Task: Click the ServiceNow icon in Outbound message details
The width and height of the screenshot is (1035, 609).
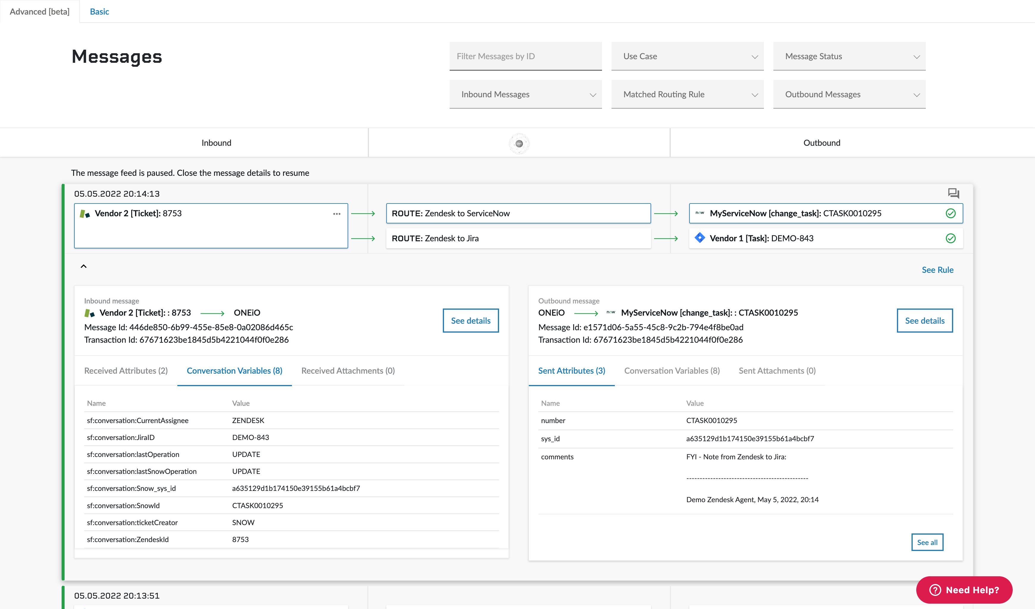Action: pos(611,312)
